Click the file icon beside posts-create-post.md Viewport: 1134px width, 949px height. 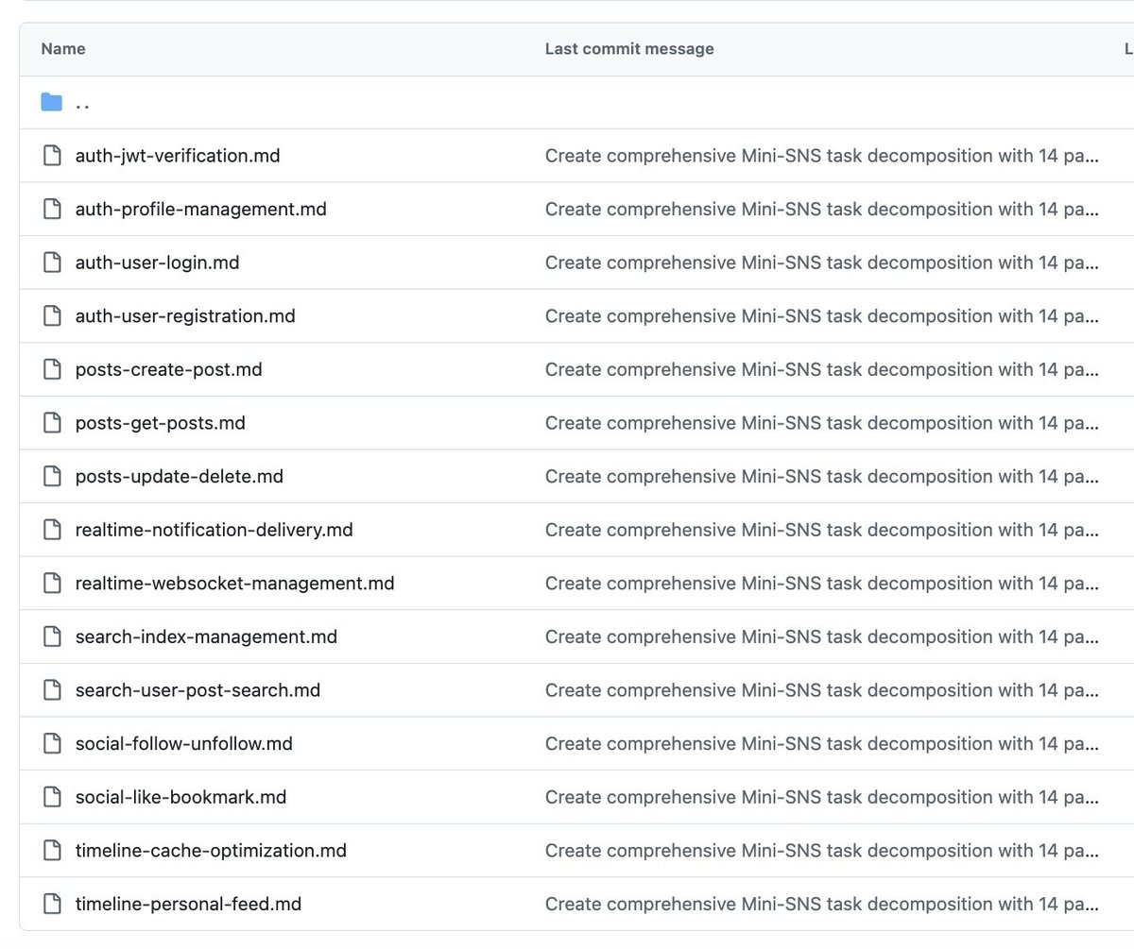(52, 369)
